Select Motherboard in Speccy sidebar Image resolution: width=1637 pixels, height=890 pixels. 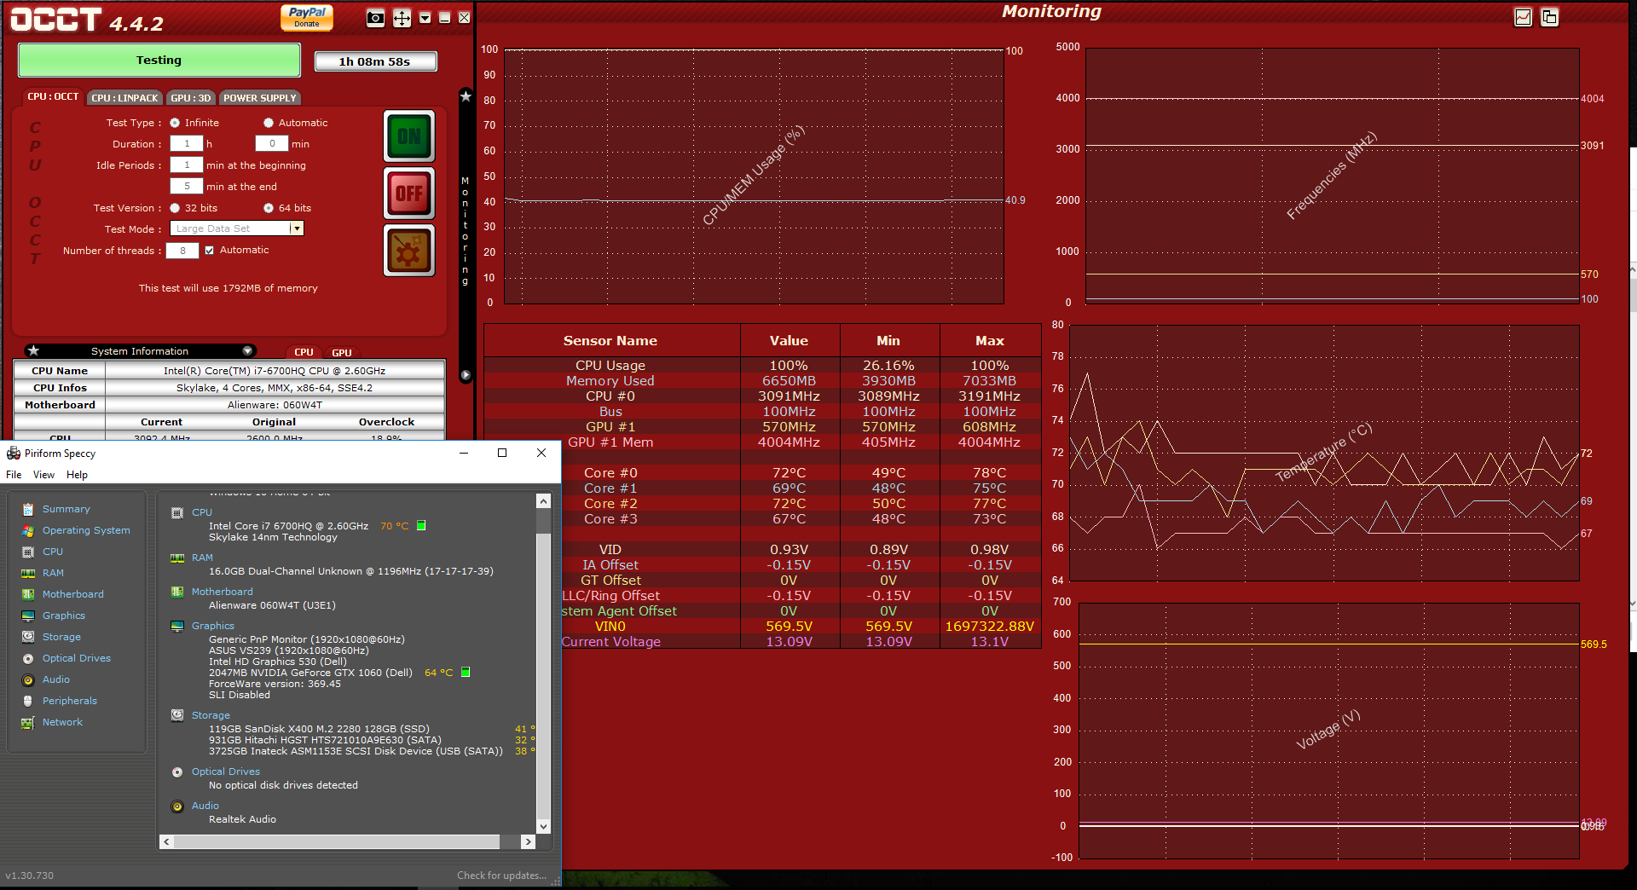[73, 594]
